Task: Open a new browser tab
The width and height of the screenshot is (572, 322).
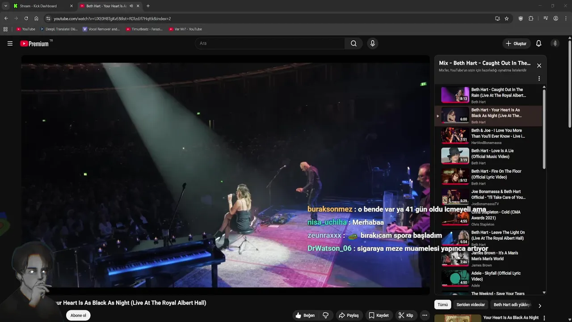Action: 148,6
